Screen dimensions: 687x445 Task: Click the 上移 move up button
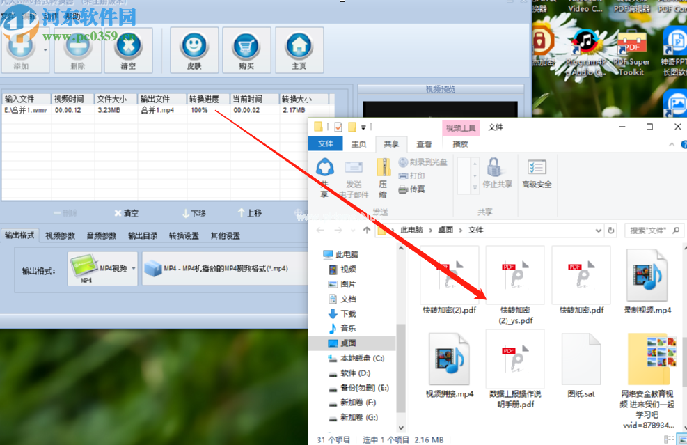point(249,213)
